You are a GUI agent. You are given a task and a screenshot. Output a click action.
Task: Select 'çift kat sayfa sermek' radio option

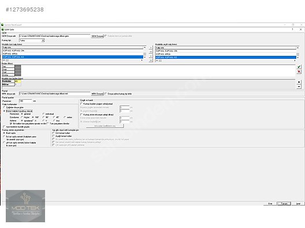4,143
